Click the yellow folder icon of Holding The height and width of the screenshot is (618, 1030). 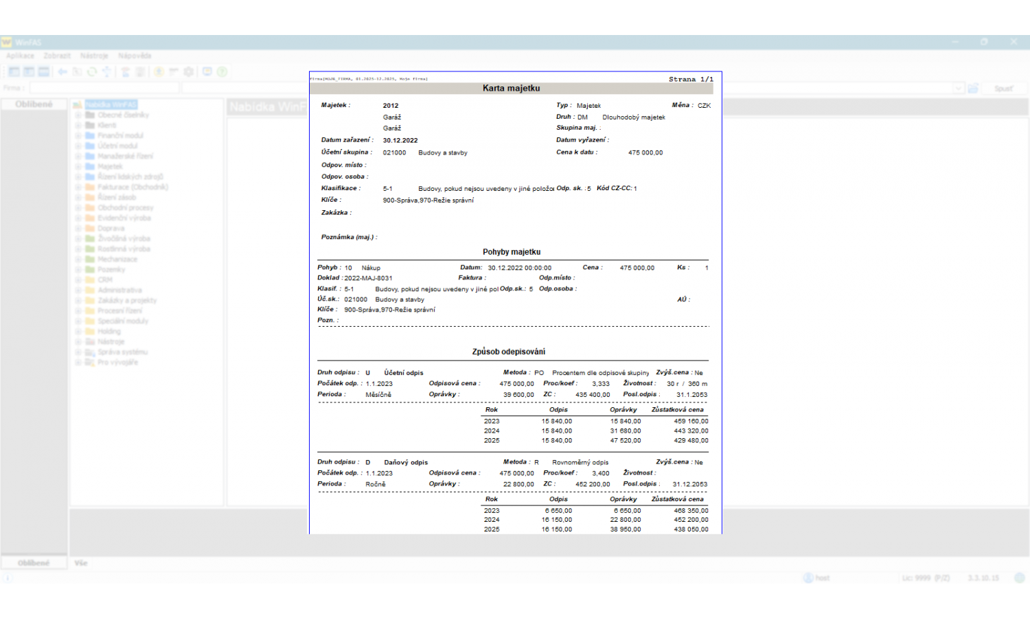[90, 331]
